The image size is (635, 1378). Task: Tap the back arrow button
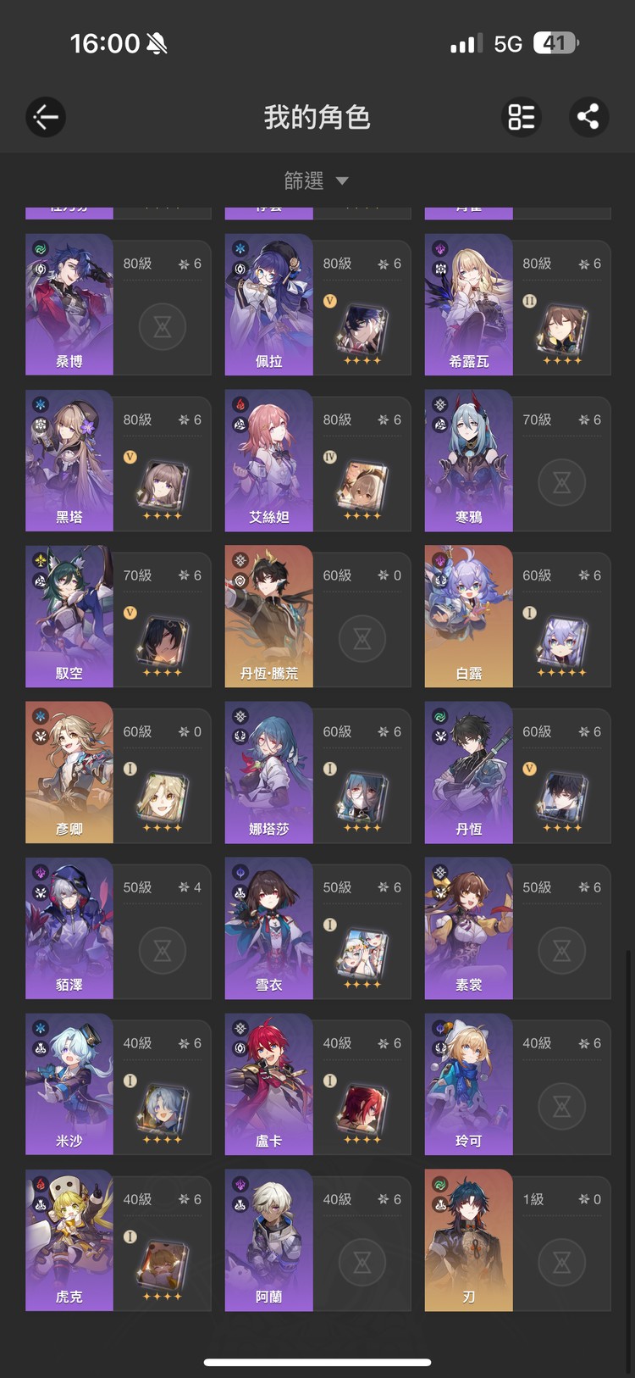click(x=46, y=117)
